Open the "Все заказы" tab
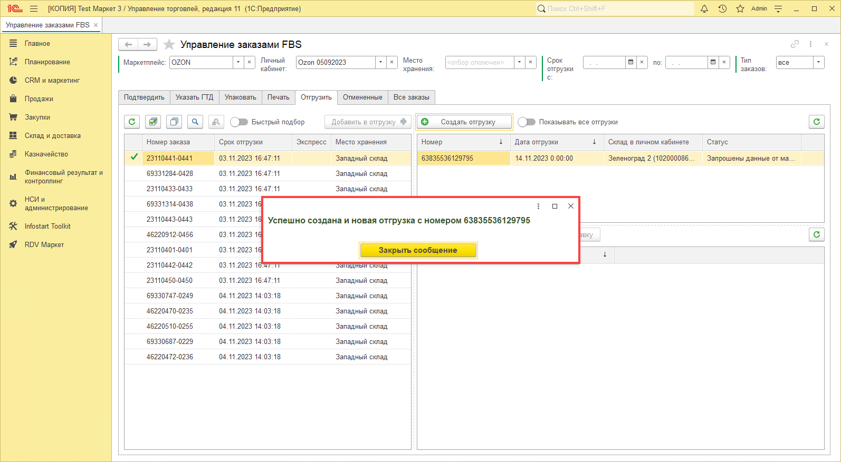Screen dimensions: 841x462 tap(411, 97)
